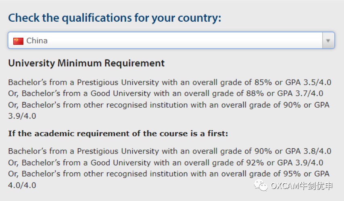Click the Prestigious University 85% requirement line
Screen dimensions: 344x201
click(x=170, y=82)
